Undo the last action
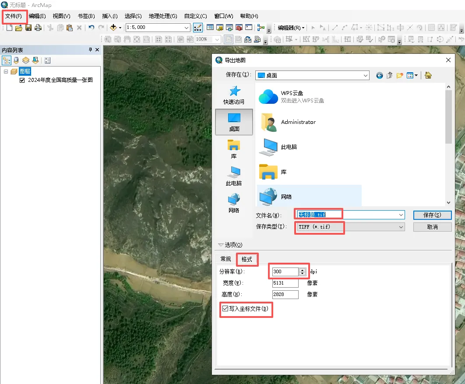The width and height of the screenshot is (465, 384). coord(92,28)
